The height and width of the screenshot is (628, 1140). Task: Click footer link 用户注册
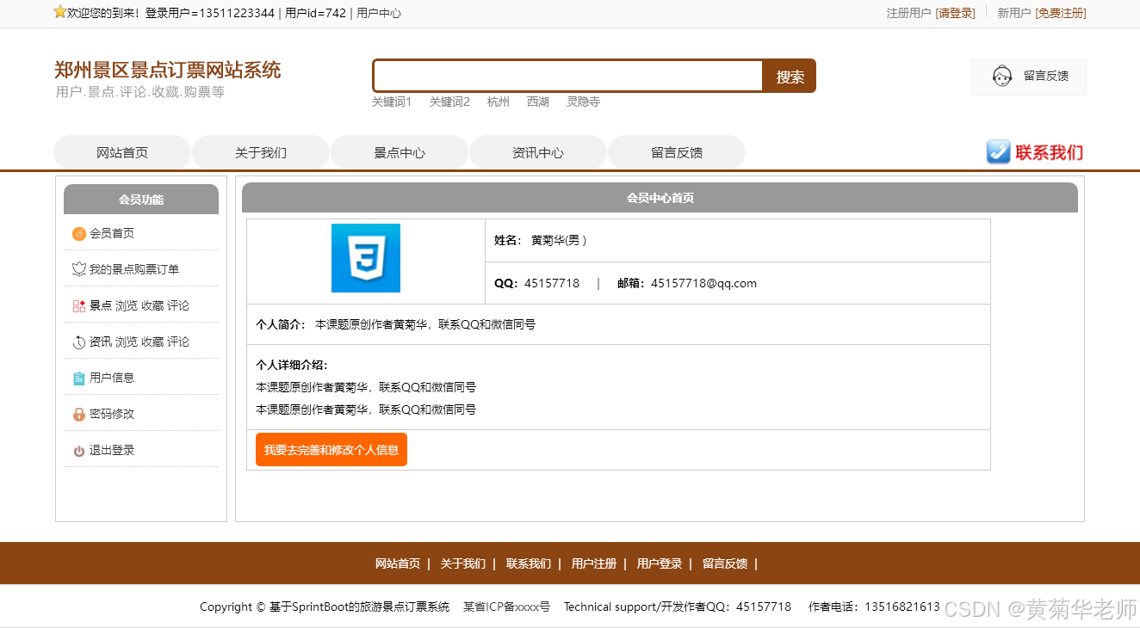(594, 564)
